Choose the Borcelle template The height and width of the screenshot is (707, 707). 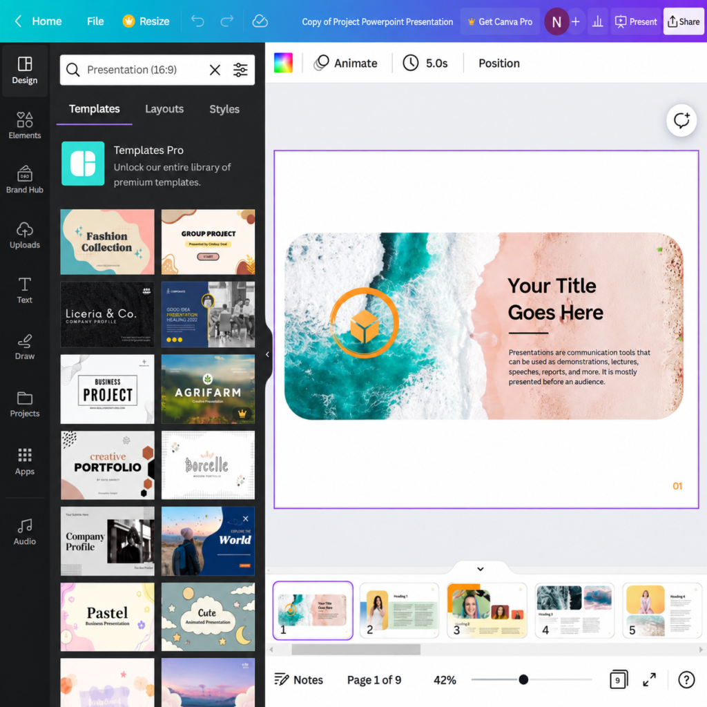[x=208, y=465]
